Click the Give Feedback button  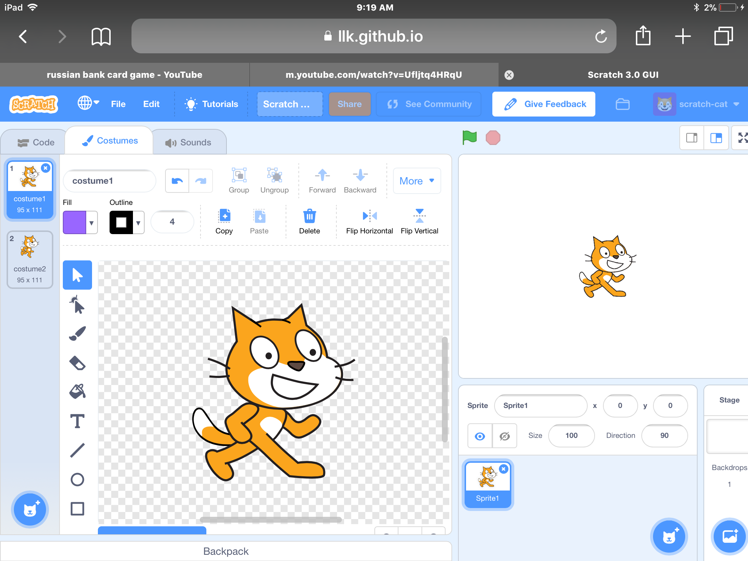(x=543, y=104)
